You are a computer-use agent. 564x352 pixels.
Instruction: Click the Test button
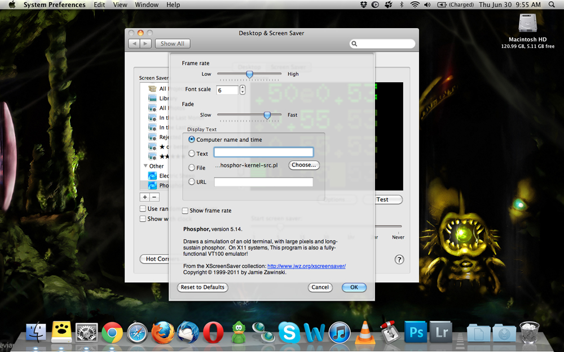pyautogui.click(x=382, y=199)
